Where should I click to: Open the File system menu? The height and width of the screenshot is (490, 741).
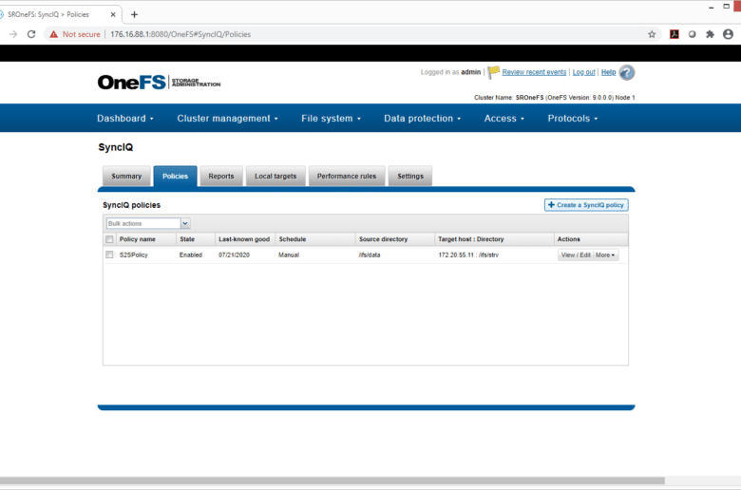tap(331, 118)
